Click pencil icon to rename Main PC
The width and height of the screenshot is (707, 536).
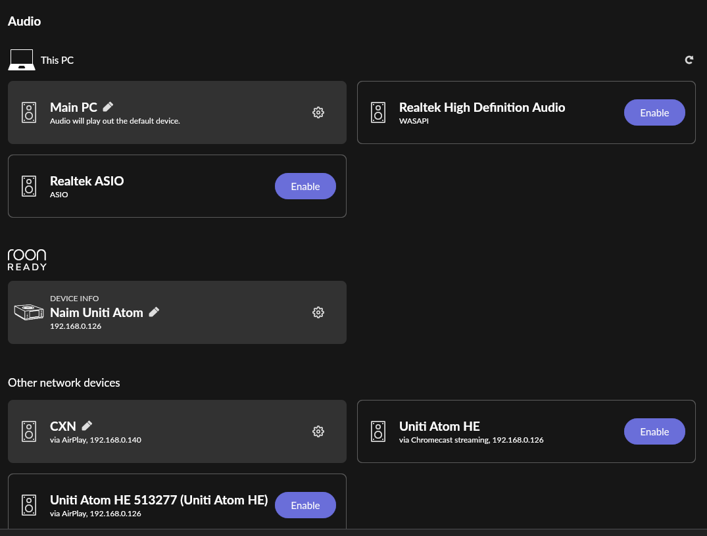pos(109,107)
